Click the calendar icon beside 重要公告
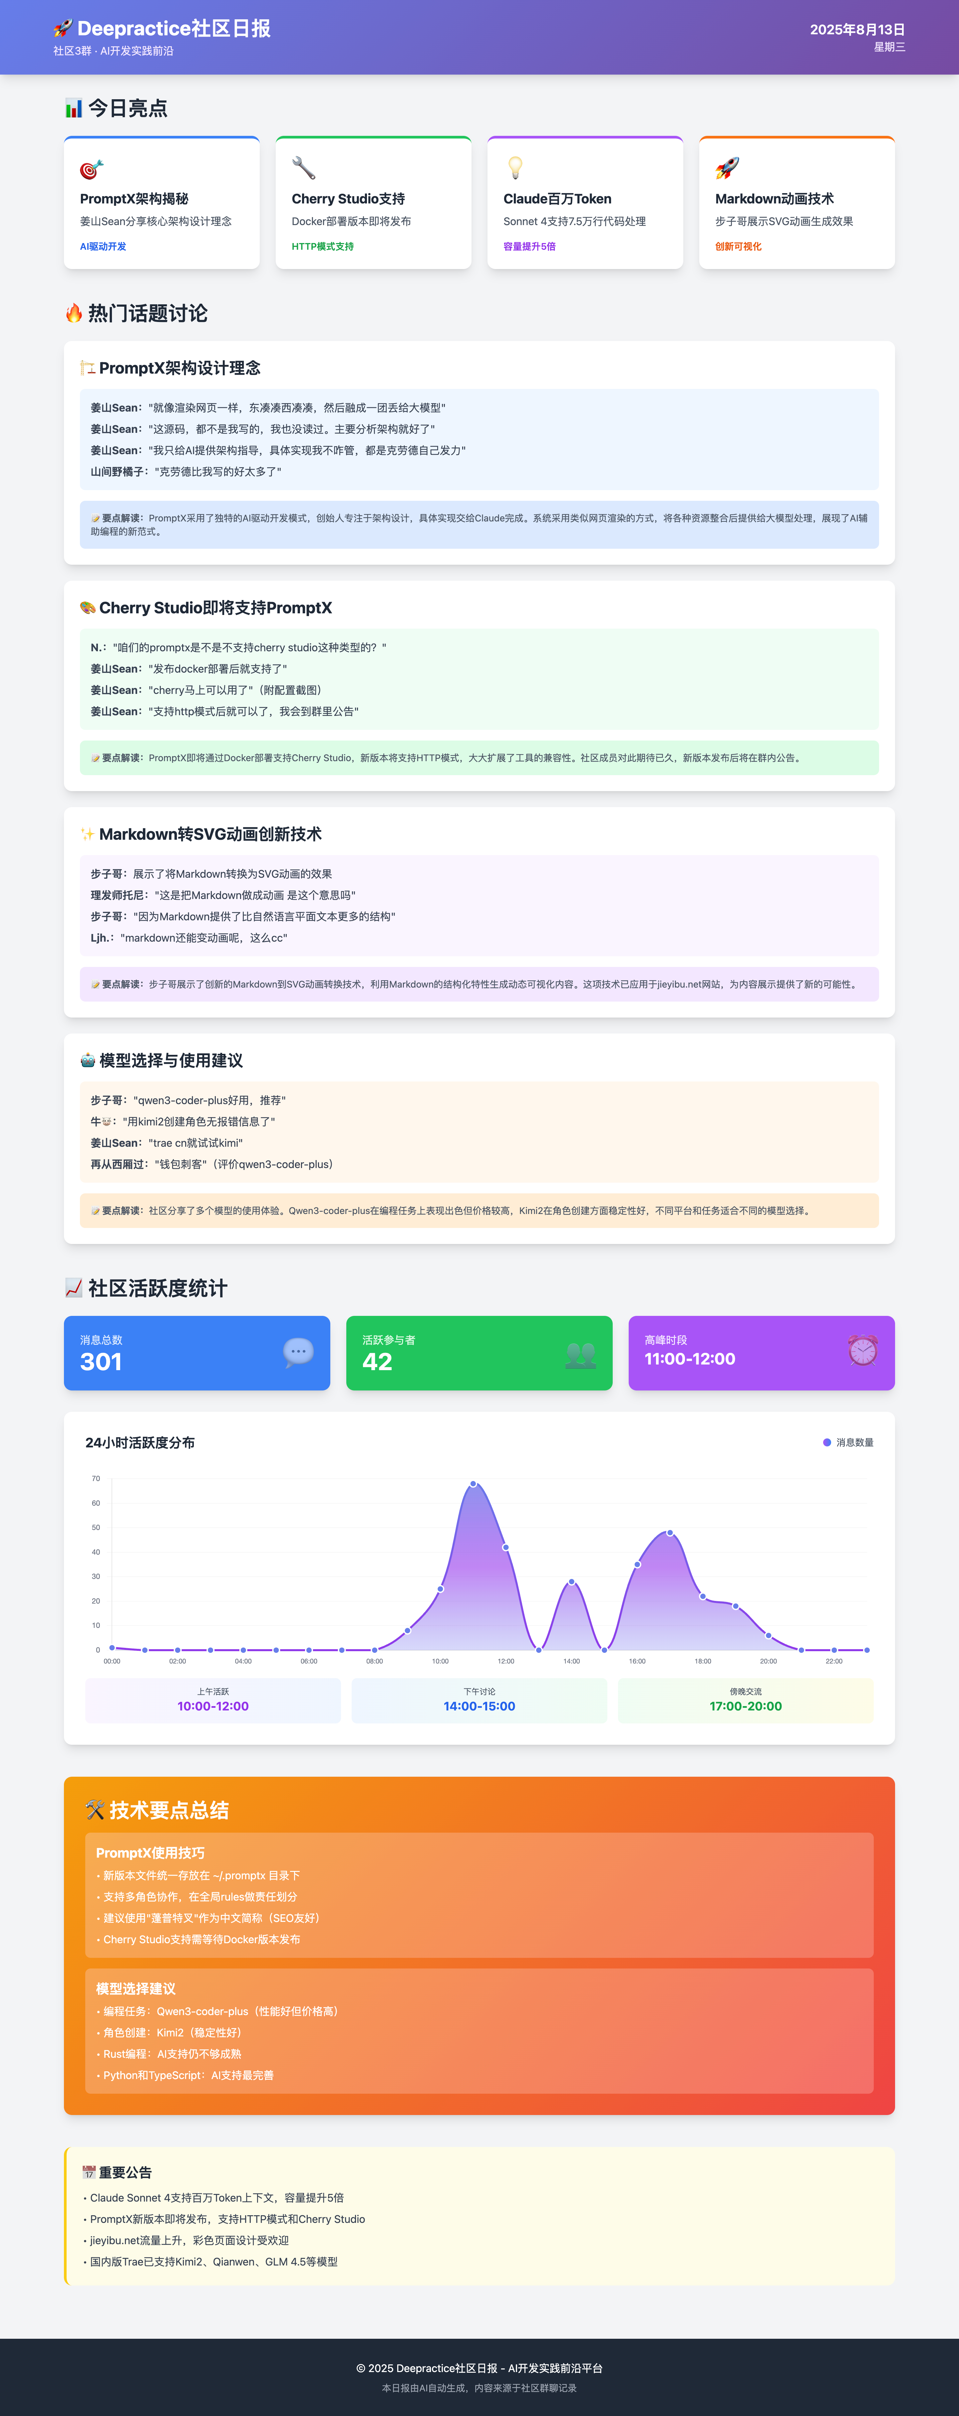The image size is (959, 2416). (x=89, y=2172)
